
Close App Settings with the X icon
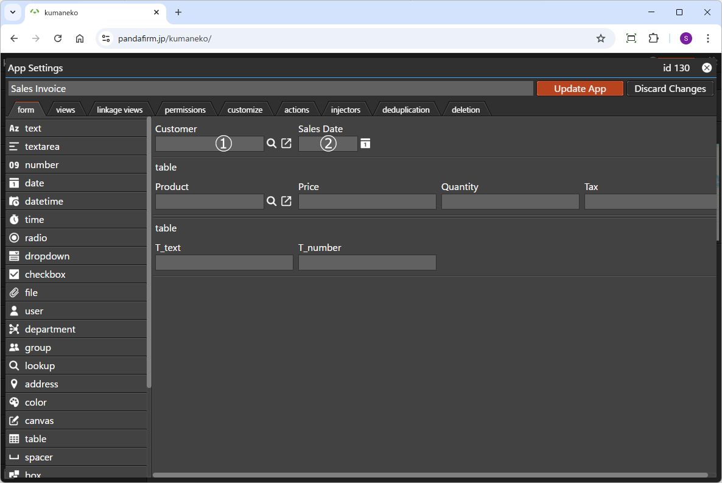pyautogui.click(x=707, y=68)
